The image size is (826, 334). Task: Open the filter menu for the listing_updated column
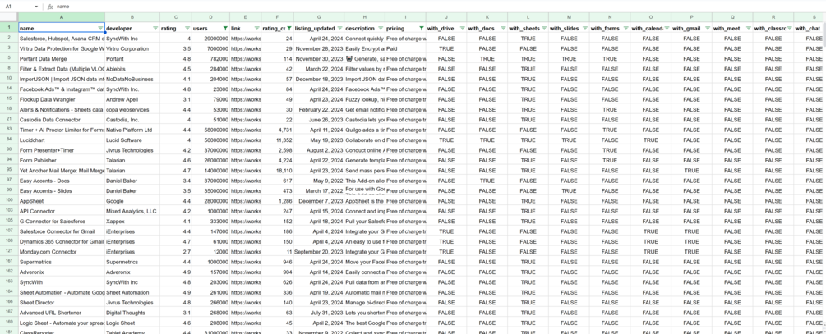339,28
